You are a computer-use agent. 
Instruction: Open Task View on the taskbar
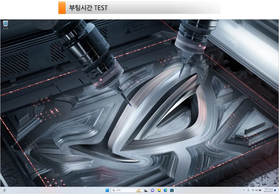coord(146,190)
